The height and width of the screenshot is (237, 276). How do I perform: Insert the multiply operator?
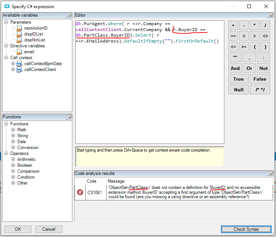click(x=255, y=25)
